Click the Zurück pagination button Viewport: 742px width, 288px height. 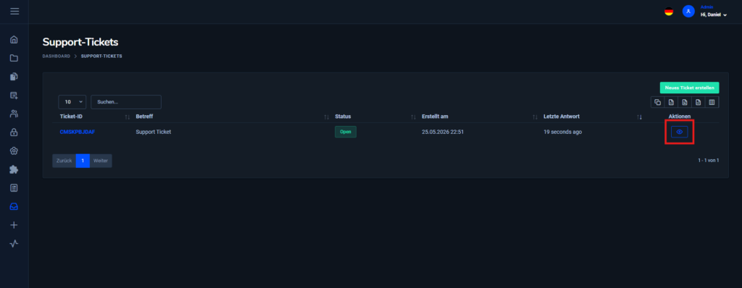(64, 161)
